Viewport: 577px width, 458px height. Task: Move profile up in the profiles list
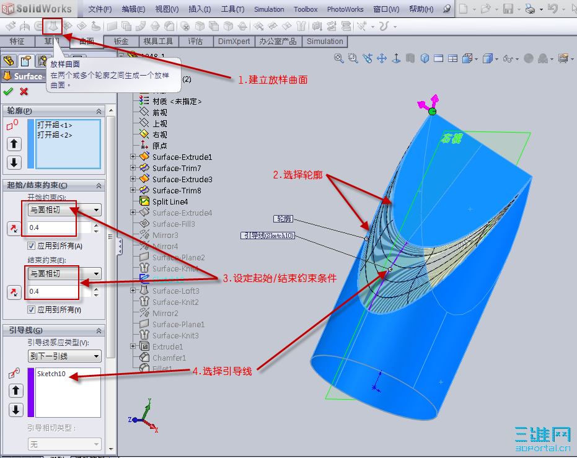14,144
